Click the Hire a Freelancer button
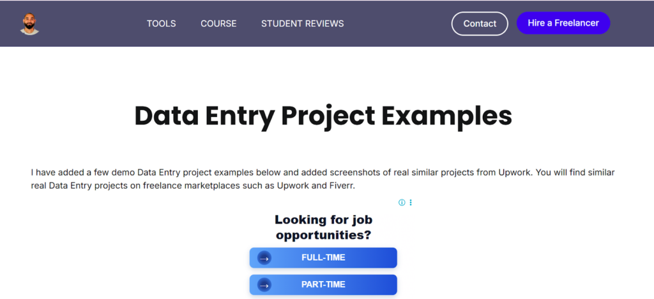 point(563,23)
